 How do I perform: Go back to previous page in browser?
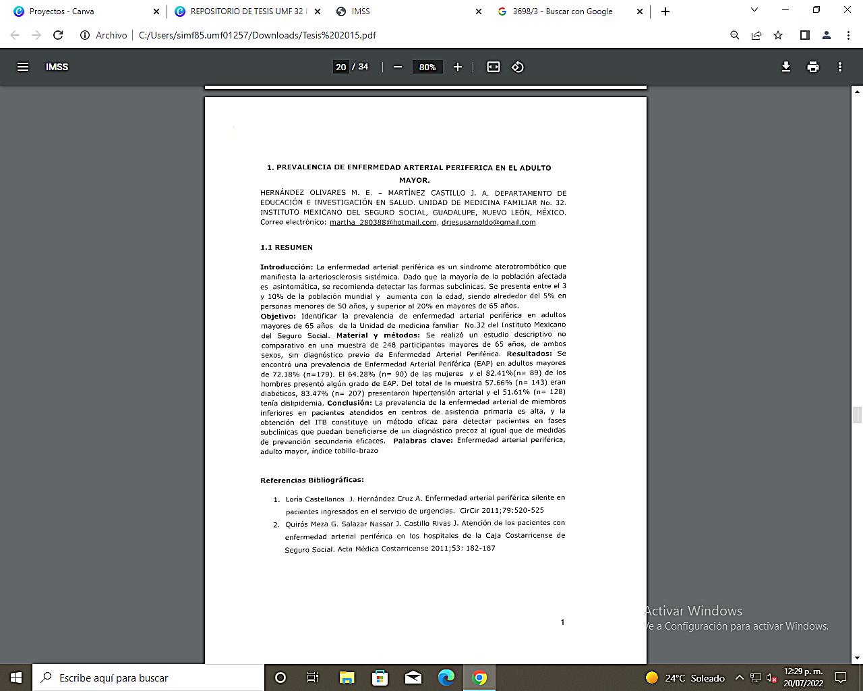pos(15,35)
